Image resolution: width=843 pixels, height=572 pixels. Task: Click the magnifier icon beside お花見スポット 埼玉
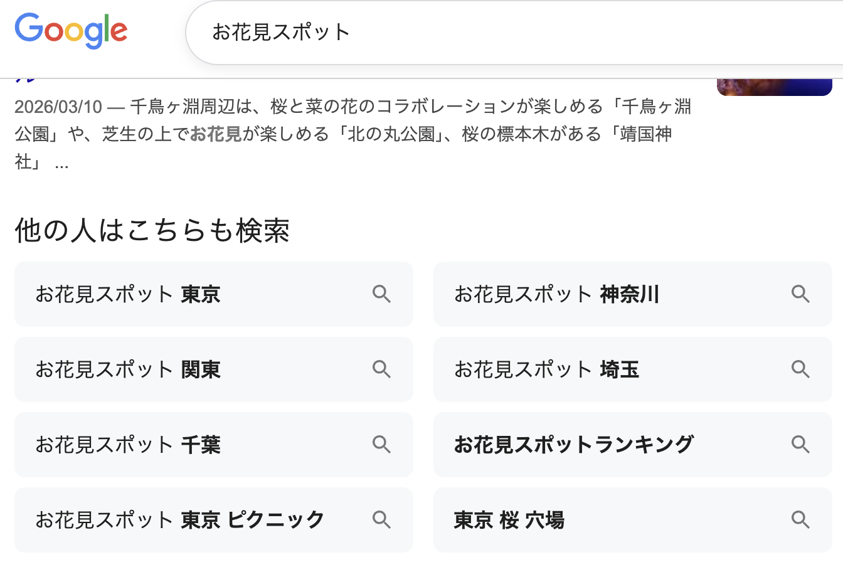click(x=800, y=369)
